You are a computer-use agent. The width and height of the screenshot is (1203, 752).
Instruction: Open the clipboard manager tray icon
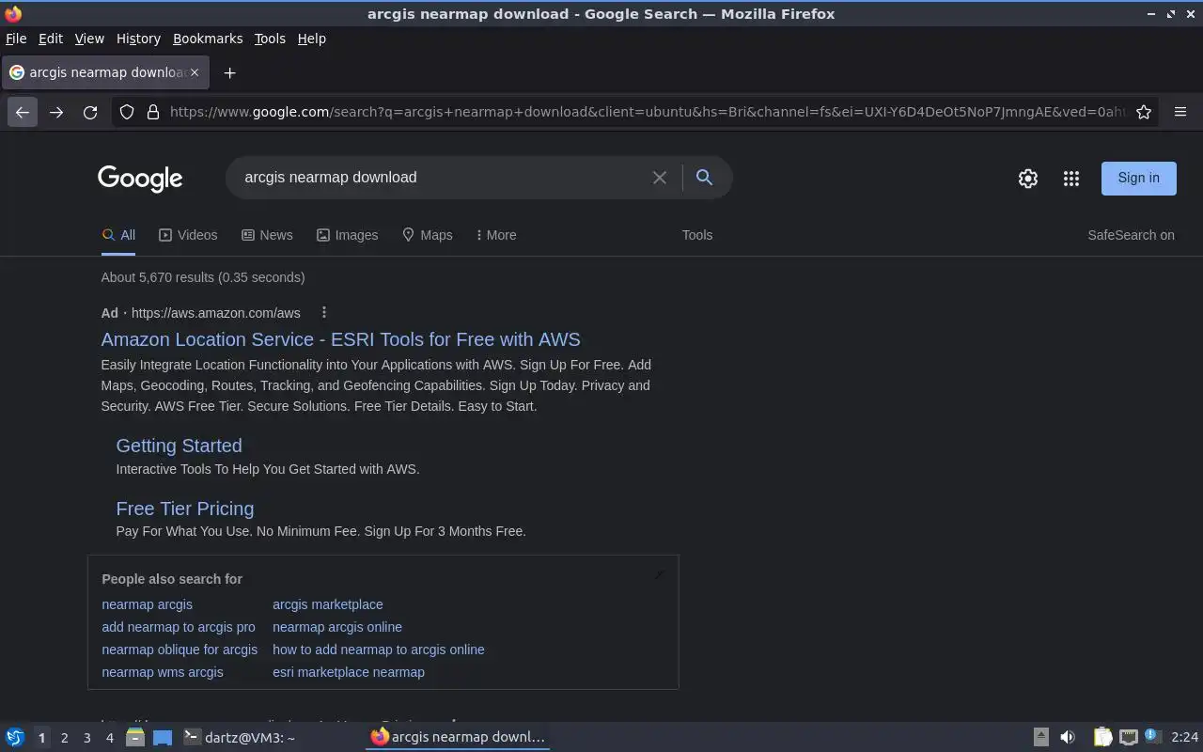1102,738
